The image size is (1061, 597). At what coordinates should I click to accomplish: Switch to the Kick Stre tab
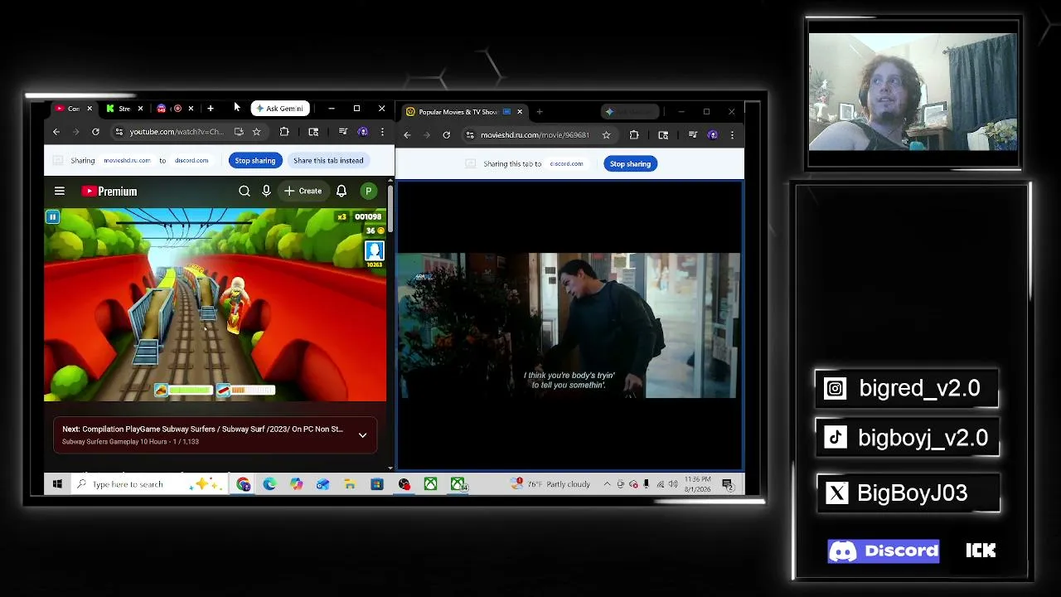coord(124,109)
